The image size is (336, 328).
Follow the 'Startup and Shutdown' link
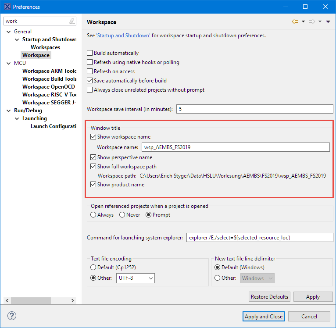point(123,36)
